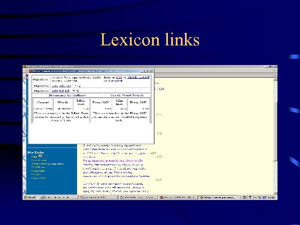300x225 pixels.
Task: Click the Firefox throbber icon at top right
Action: click(x=275, y=70)
